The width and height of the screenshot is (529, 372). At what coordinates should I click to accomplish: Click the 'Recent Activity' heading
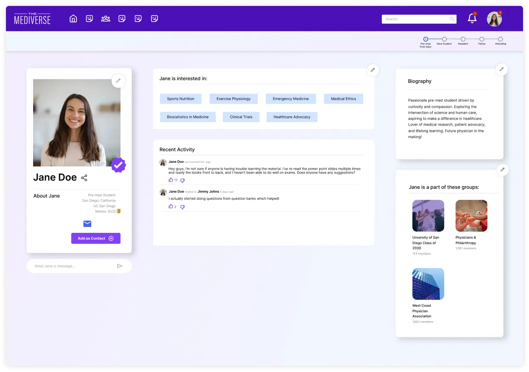(177, 149)
